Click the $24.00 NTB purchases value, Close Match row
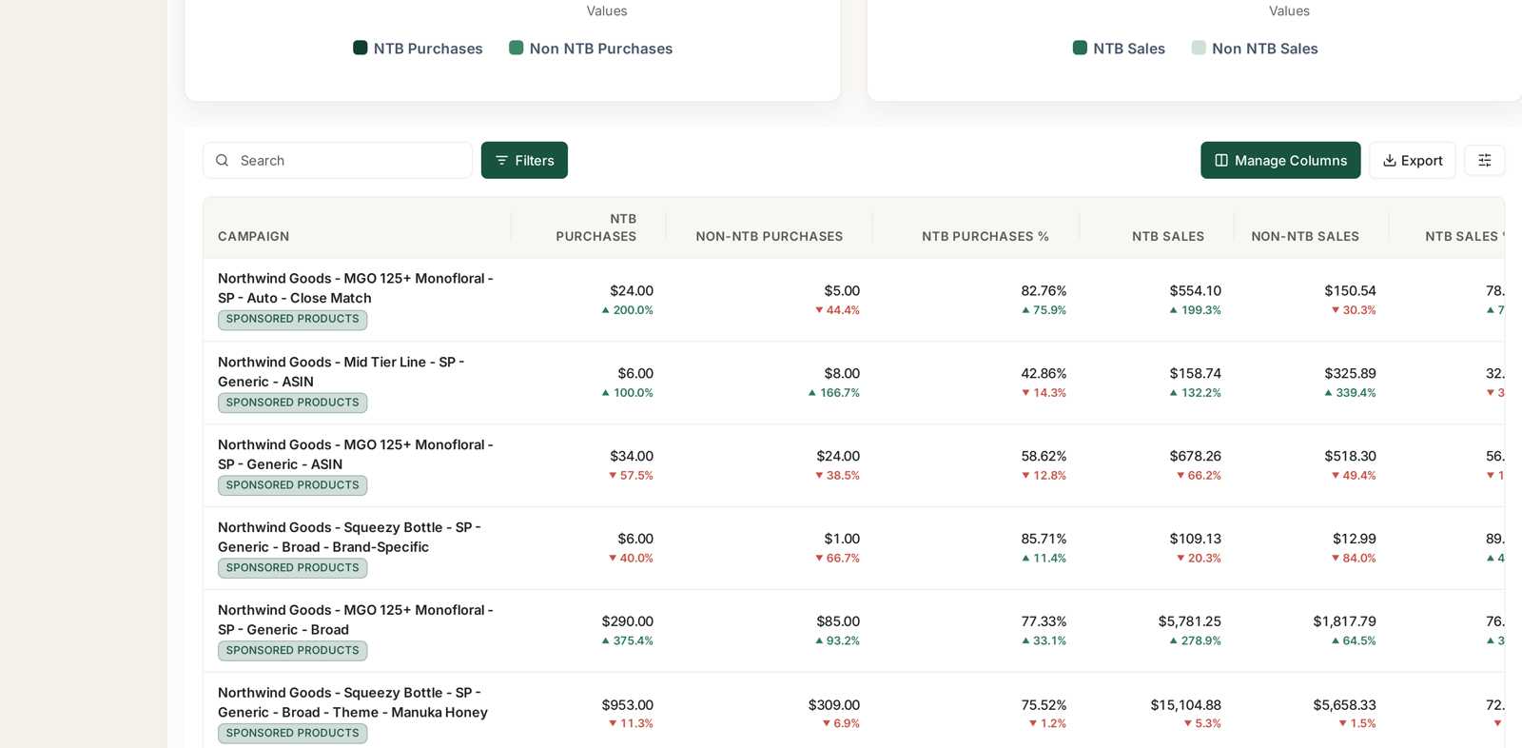 pos(632,290)
